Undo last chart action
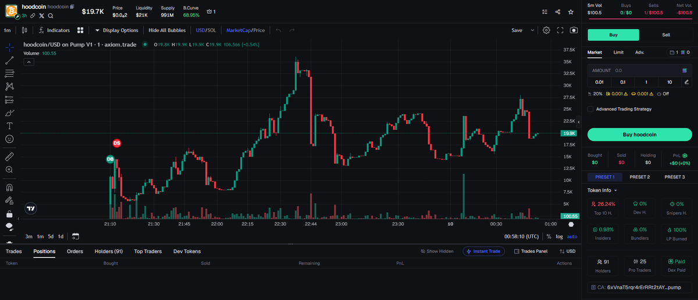The image size is (698, 300). [x=278, y=30]
